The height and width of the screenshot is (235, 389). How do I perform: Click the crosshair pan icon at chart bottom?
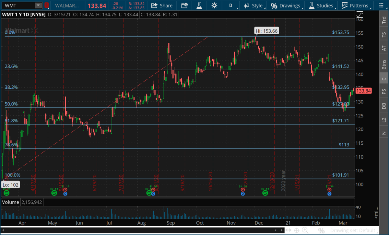[296, 230]
